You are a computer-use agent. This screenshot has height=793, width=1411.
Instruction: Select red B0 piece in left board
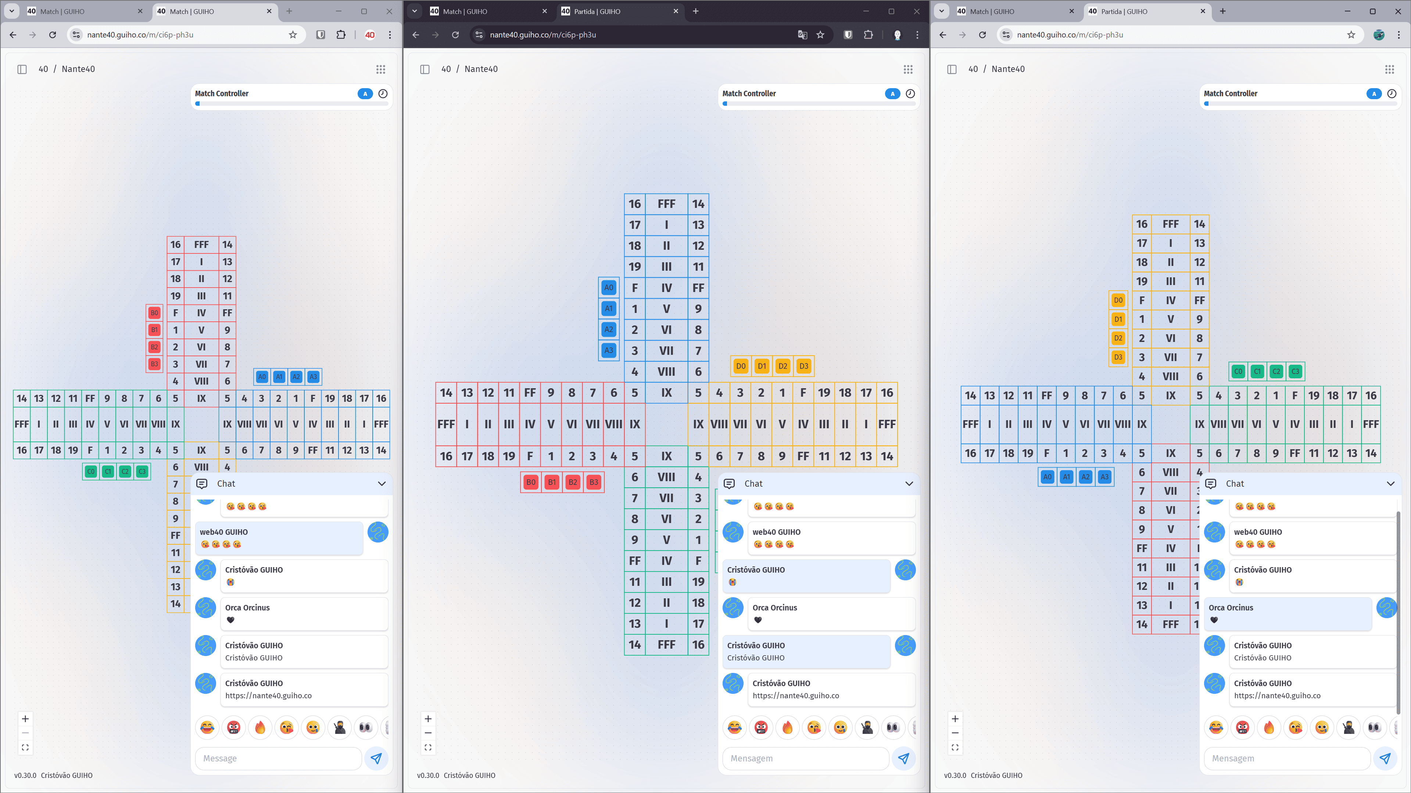[x=154, y=313]
